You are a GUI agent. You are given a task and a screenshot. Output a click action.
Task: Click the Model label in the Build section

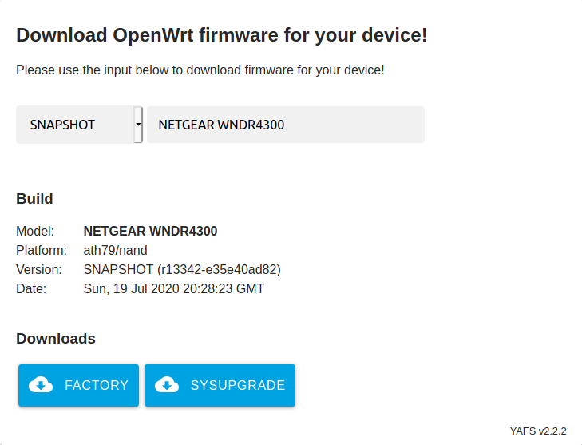(35, 231)
